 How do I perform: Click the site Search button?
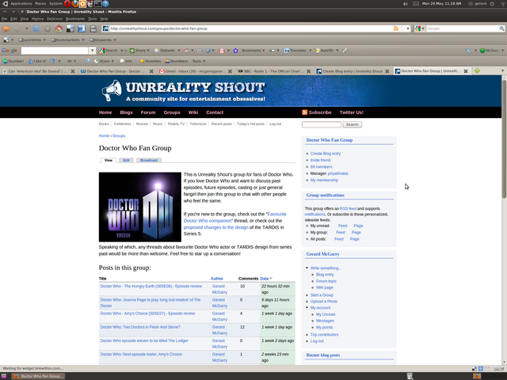(x=352, y=124)
